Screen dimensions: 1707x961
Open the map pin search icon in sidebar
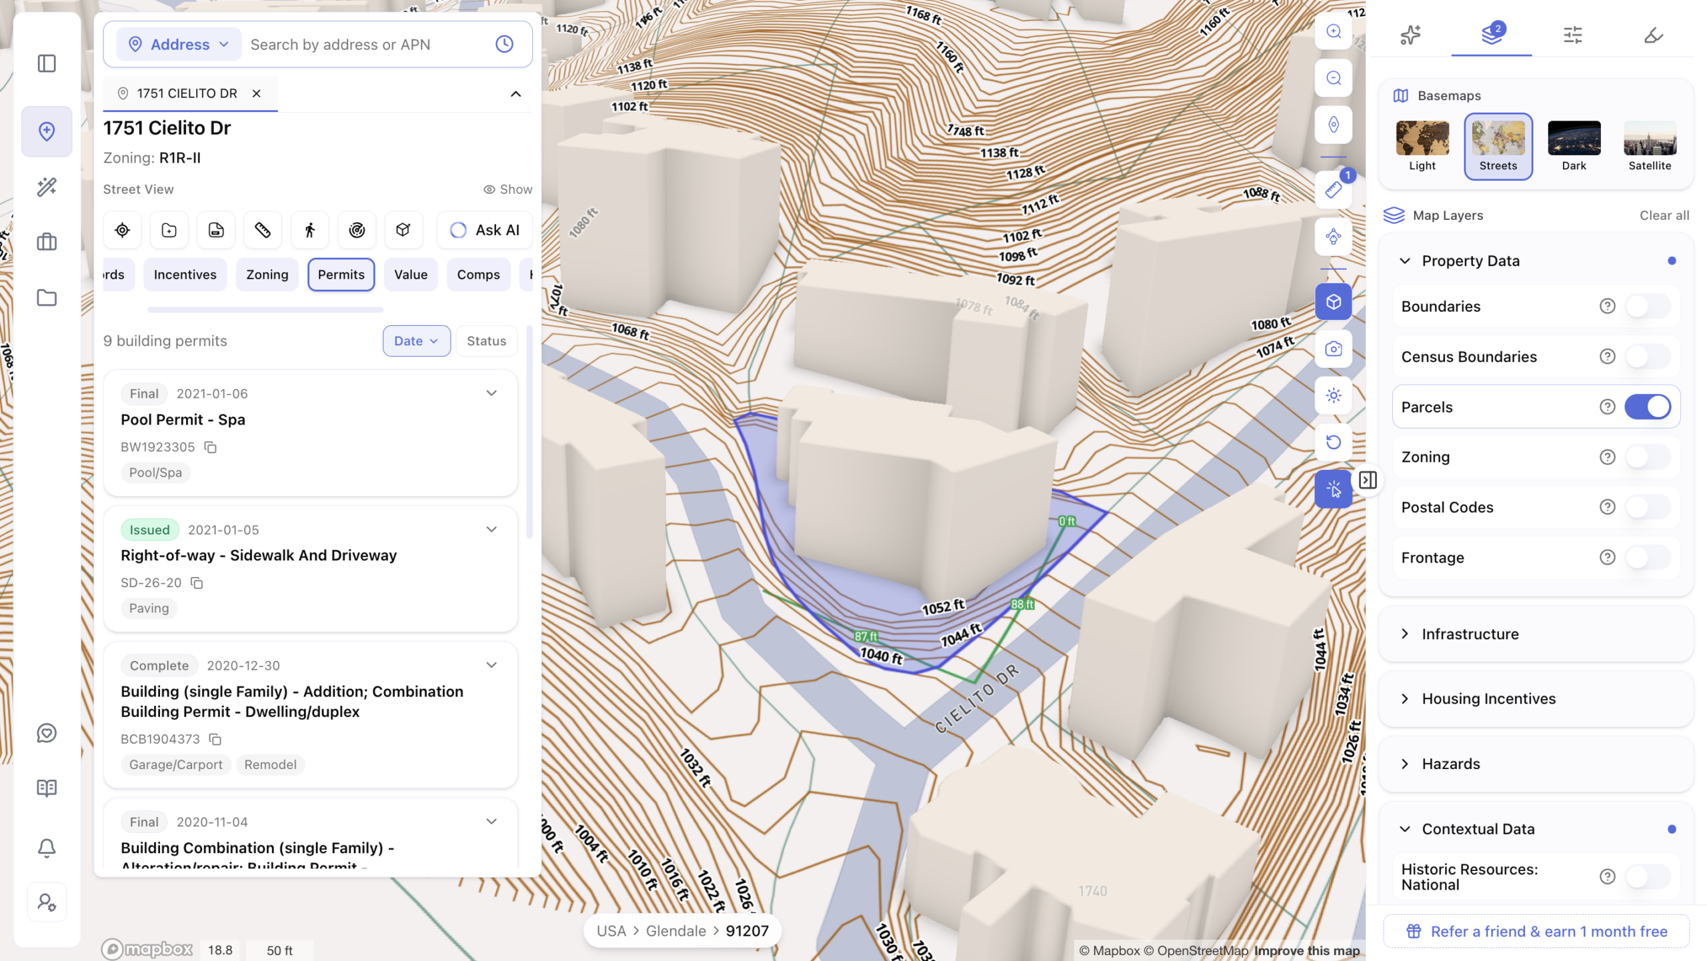(47, 131)
